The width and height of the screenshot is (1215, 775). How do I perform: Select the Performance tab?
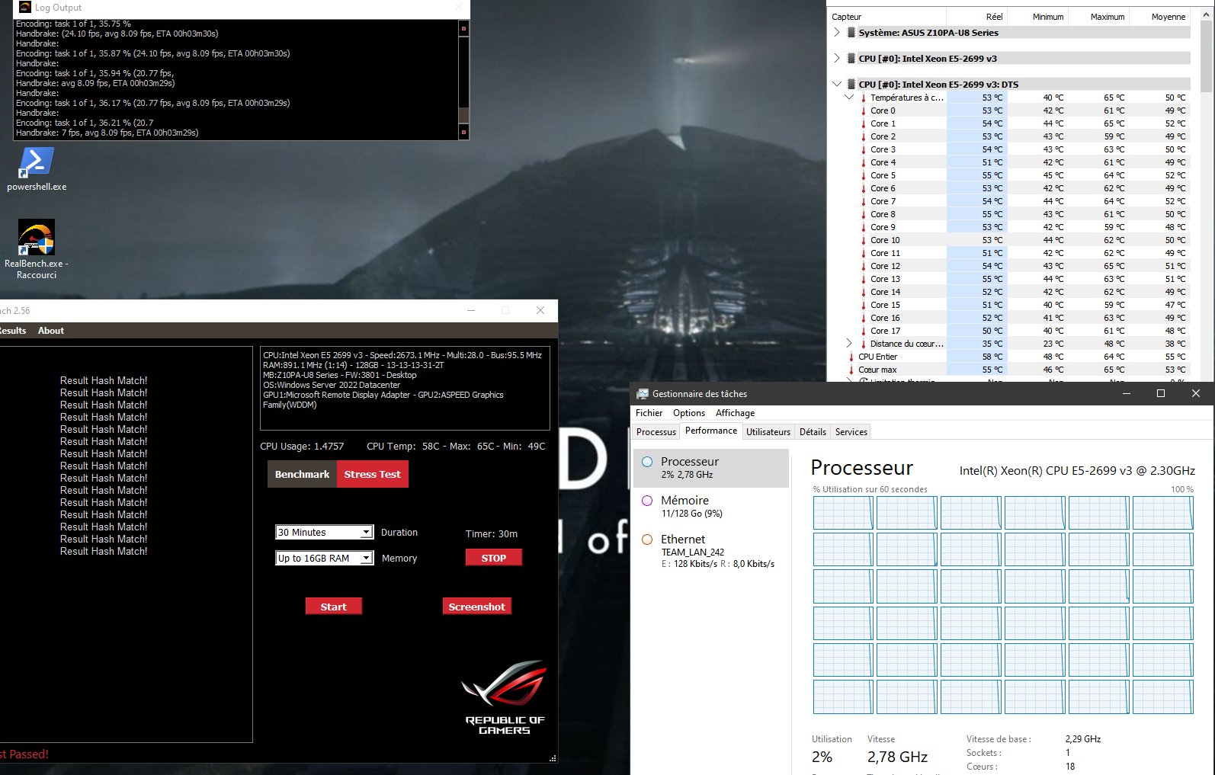pos(711,431)
